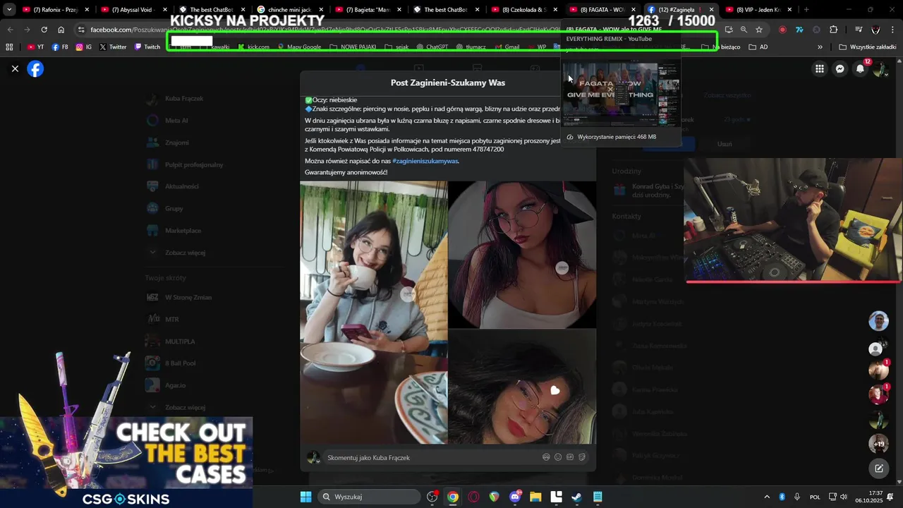Open the kick.com bookmark

(254, 47)
